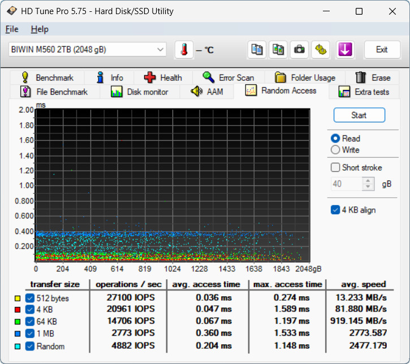The width and height of the screenshot is (410, 364).
Task: Uncheck the 512 bytes transfer size
Action: 30,298
